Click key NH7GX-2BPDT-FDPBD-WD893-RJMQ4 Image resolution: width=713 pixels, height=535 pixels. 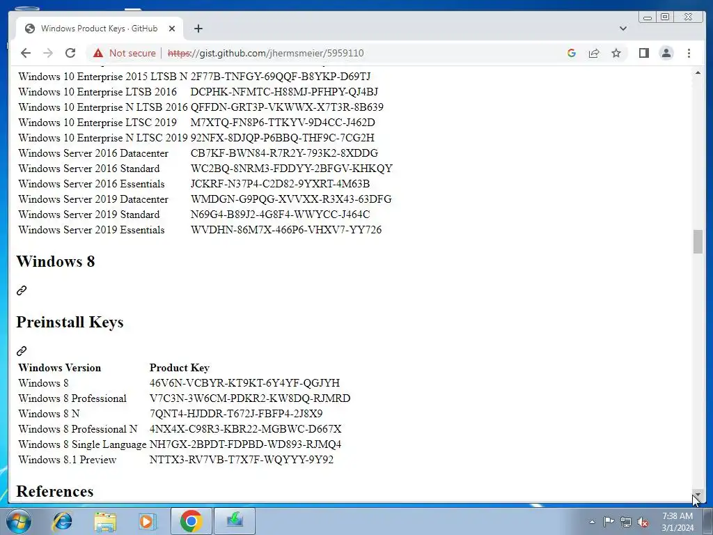(246, 444)
